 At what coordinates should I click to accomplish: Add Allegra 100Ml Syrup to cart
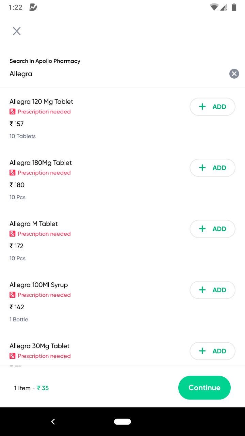[x=212, y=290]
